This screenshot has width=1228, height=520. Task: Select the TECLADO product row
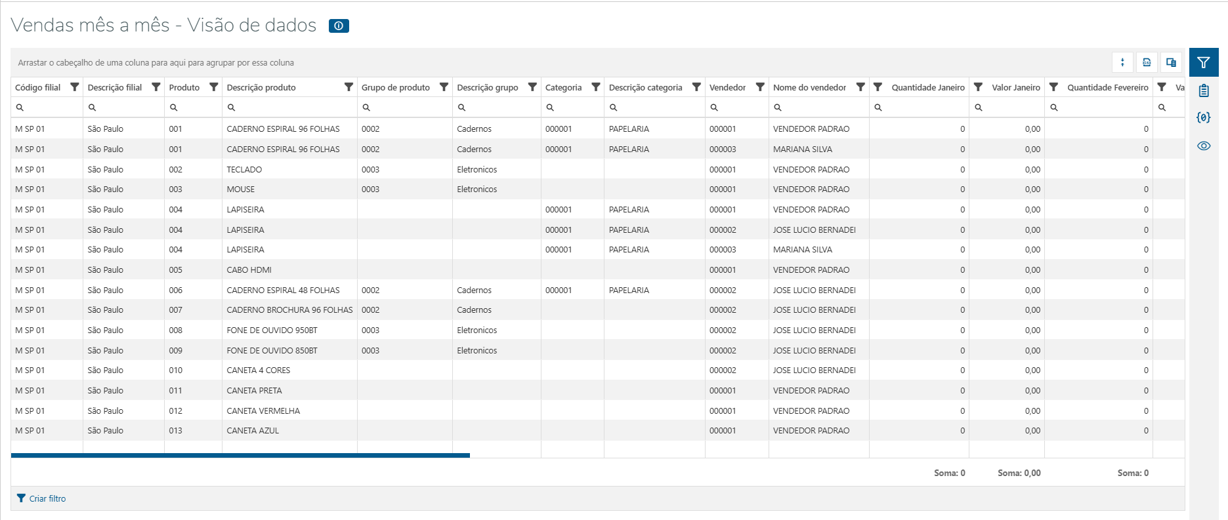point(244,169)
